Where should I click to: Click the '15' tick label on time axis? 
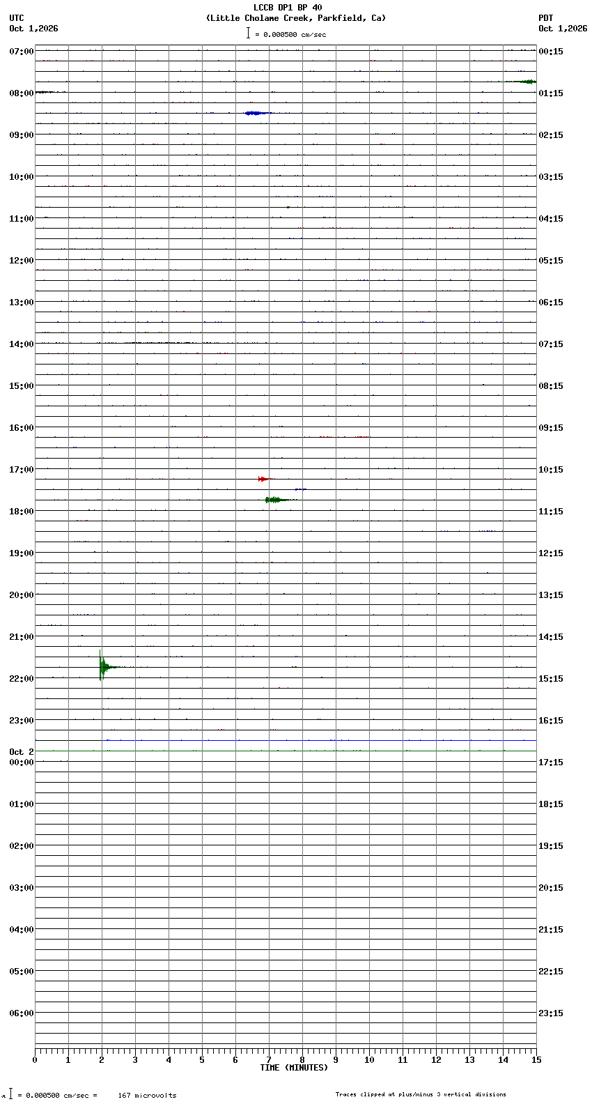pyautogui.click(x=536, y=1060)
